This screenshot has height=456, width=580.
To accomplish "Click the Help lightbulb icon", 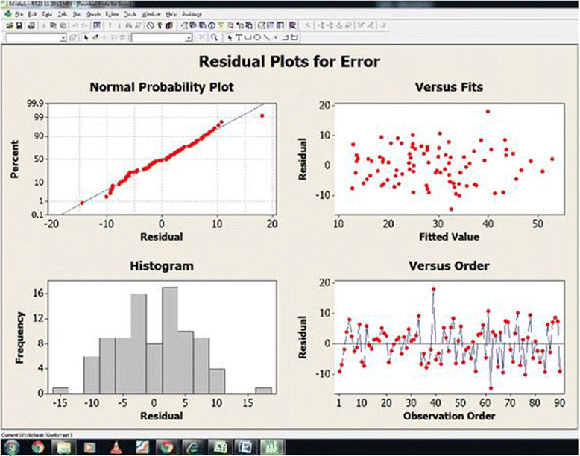I will click(160, 26).
